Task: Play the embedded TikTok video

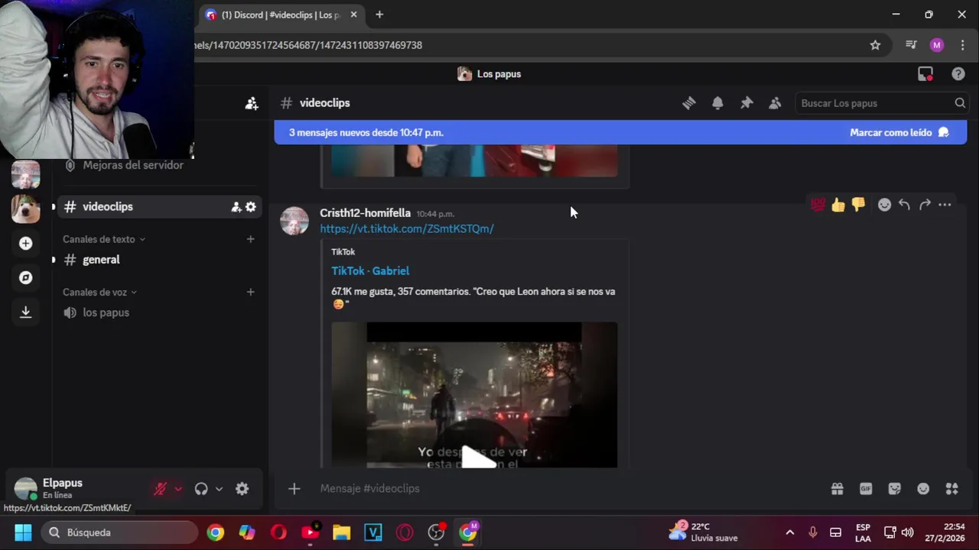Action: (477, 457)
